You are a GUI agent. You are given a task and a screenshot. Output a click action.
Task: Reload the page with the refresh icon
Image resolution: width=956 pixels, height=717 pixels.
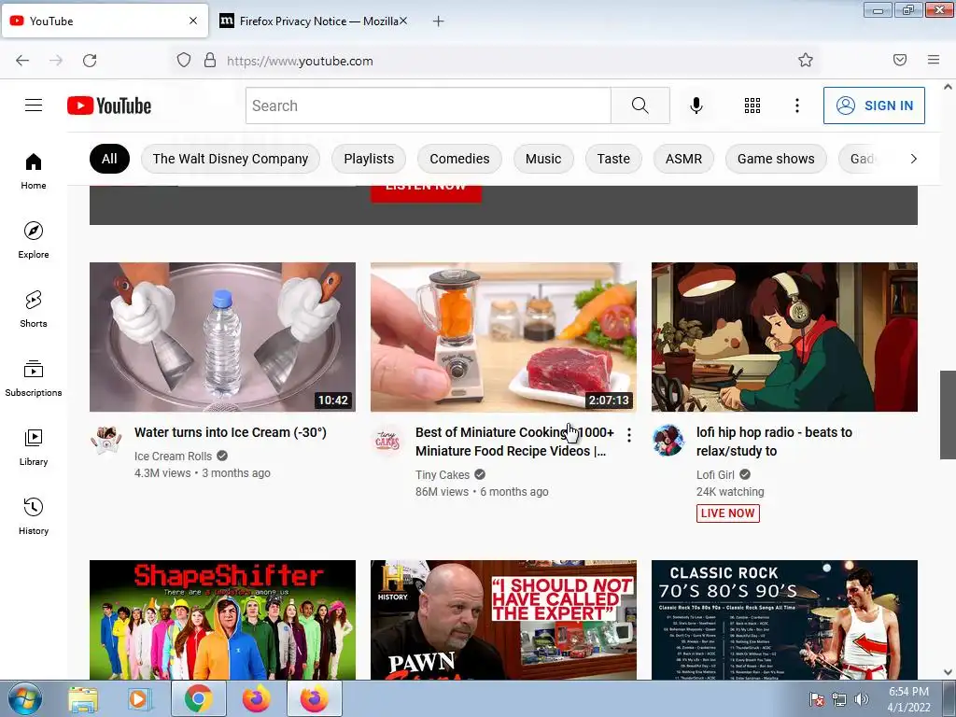point(90,61)
